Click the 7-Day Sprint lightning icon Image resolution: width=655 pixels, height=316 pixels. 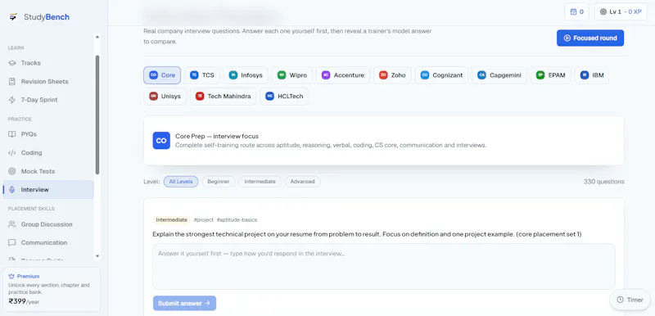pos(12,100)
